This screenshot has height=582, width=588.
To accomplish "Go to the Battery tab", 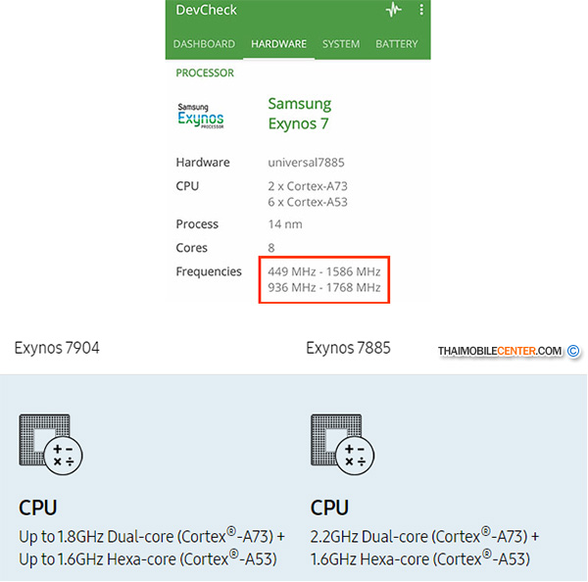I will click(x=397, y=44).
